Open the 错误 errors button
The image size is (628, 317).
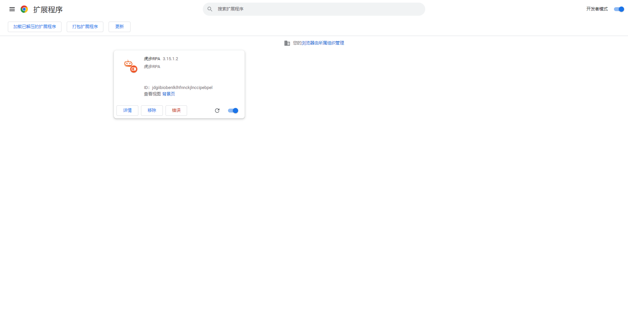(176, 111)
